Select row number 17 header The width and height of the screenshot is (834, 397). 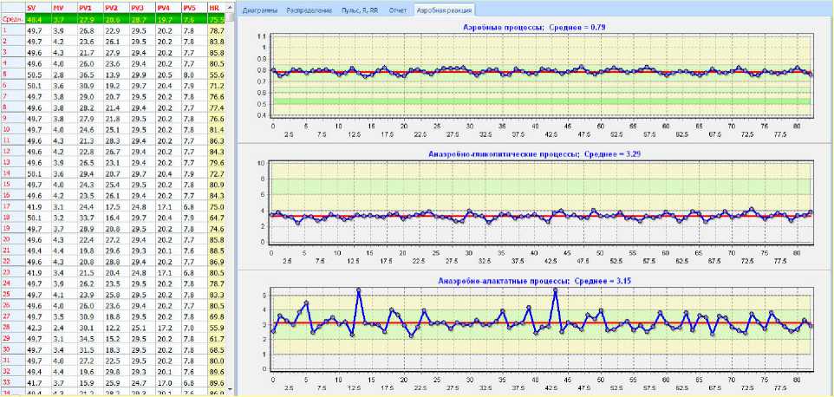point(12,206)
